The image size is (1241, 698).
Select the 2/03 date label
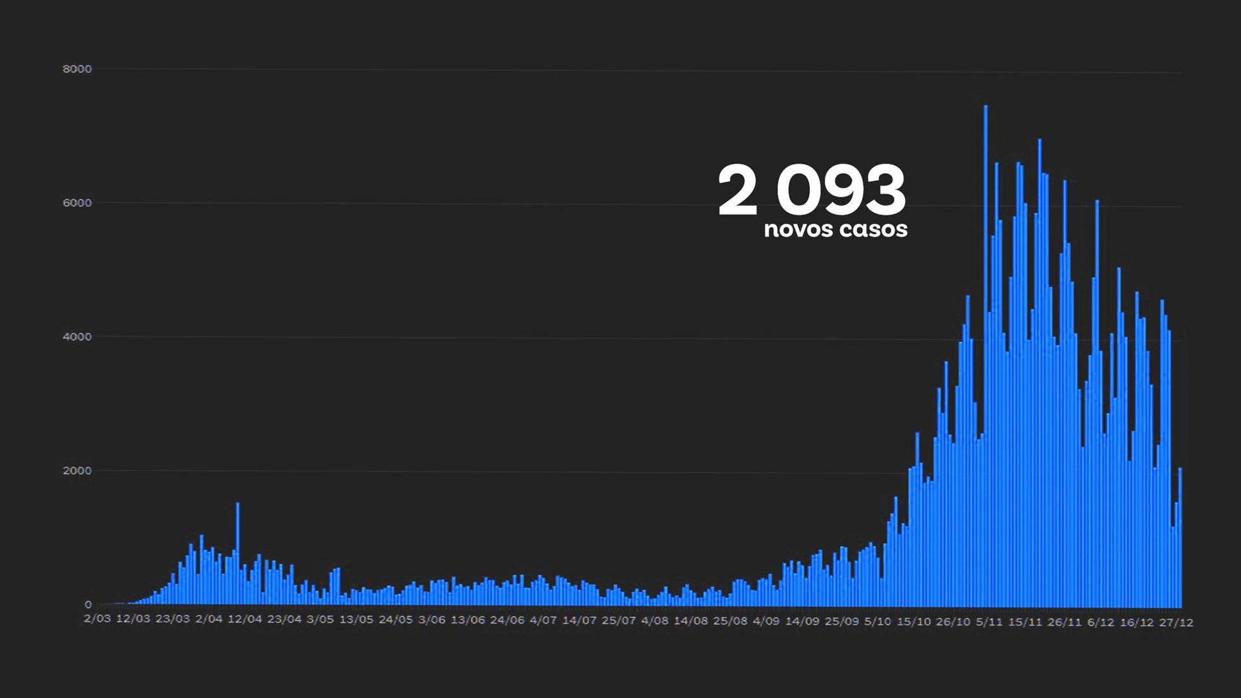click(97, 619)
